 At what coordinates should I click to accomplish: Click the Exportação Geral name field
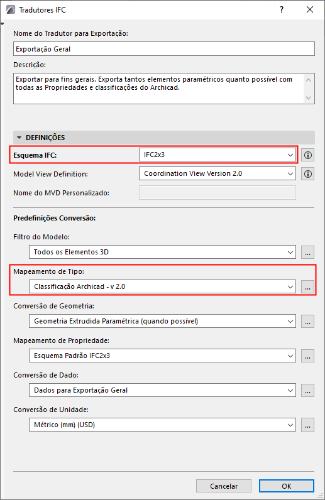164,49
